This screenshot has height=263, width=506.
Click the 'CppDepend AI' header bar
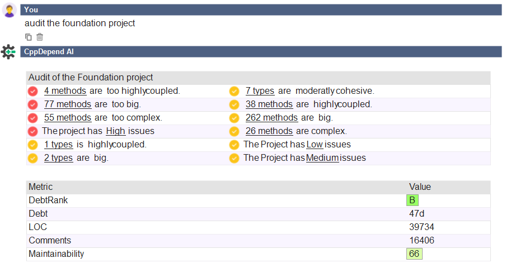(261, 51)
